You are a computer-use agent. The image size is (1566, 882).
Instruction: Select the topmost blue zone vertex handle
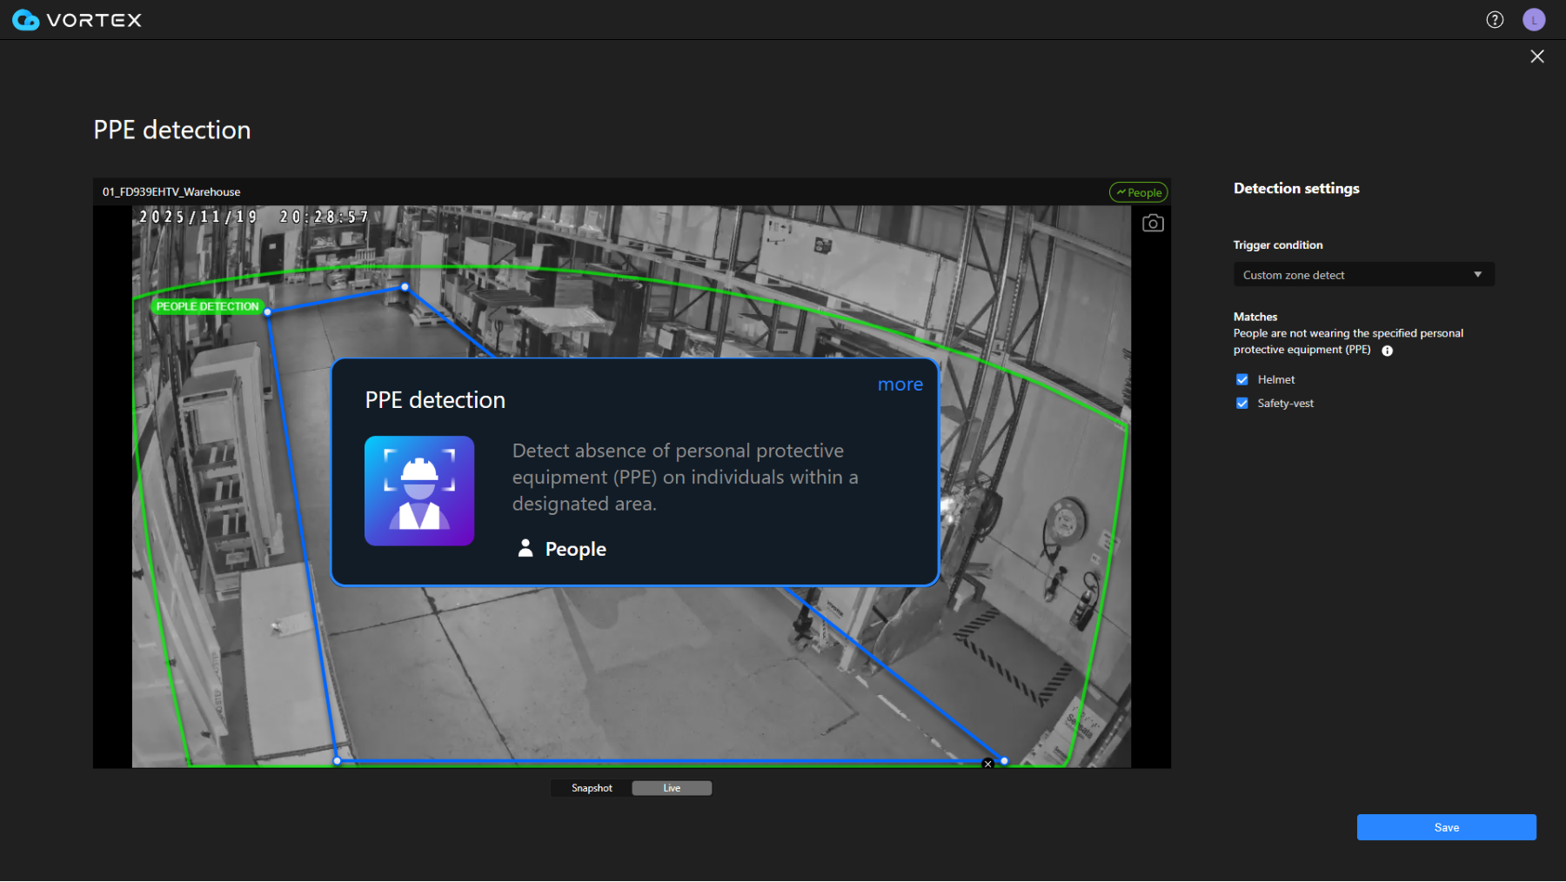click(x=405, y=287)
